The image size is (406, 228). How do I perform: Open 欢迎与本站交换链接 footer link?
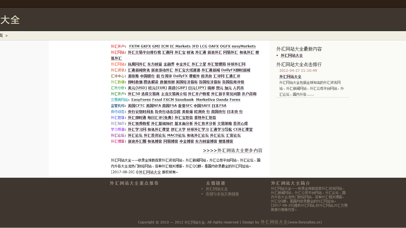(x=222, y=194)
